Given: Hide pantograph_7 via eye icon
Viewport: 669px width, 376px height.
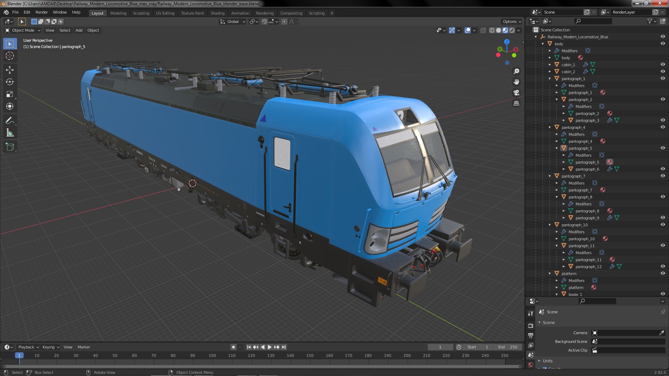Looking at the screenshot, I should pos(663,176).
